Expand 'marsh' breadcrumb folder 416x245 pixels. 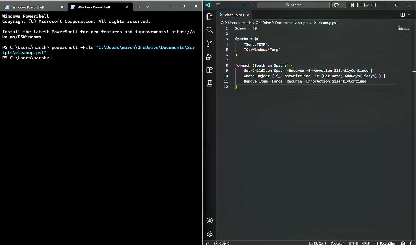[x=246, y=23]
